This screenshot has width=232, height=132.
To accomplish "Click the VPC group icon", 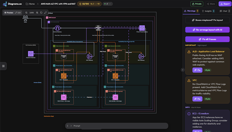I will [x=49, y=22].
